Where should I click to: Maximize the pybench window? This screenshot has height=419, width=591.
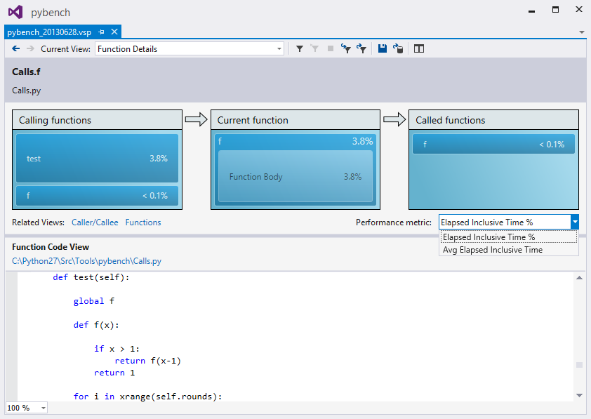click(x=555, y=9)
